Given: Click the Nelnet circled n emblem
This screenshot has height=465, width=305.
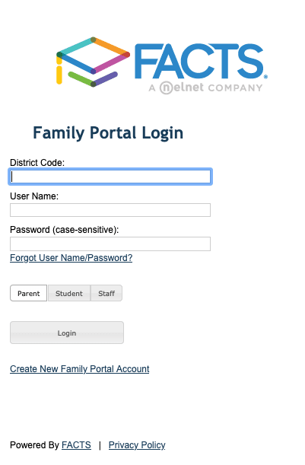Looking at the screenshot, I should (166, 88).
